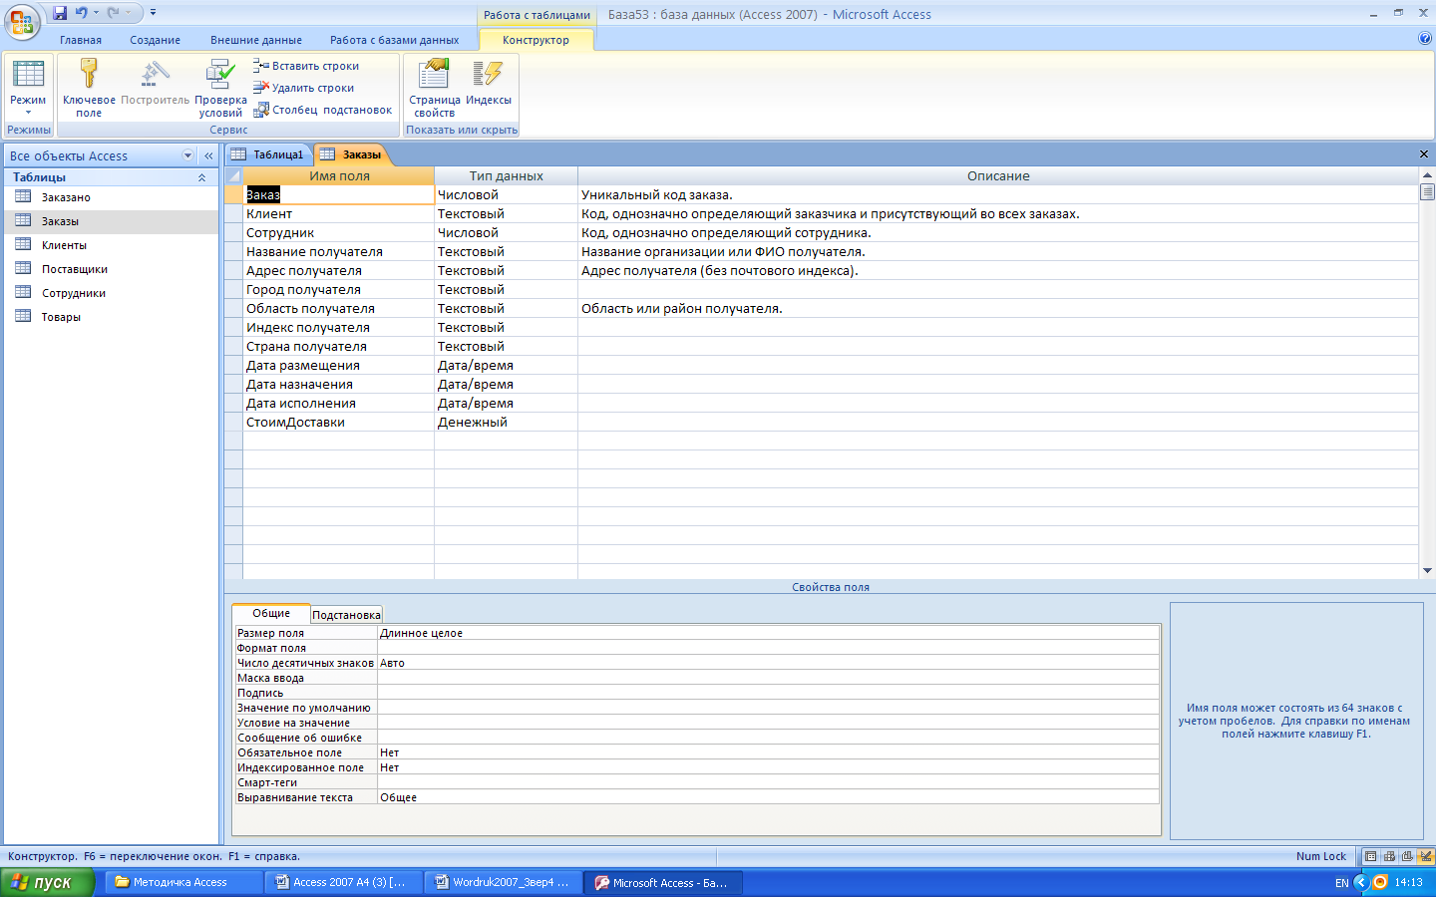Switch to PivotTable view from status bar
This screenshot has height=897, width=1436.
point(1389,856)
